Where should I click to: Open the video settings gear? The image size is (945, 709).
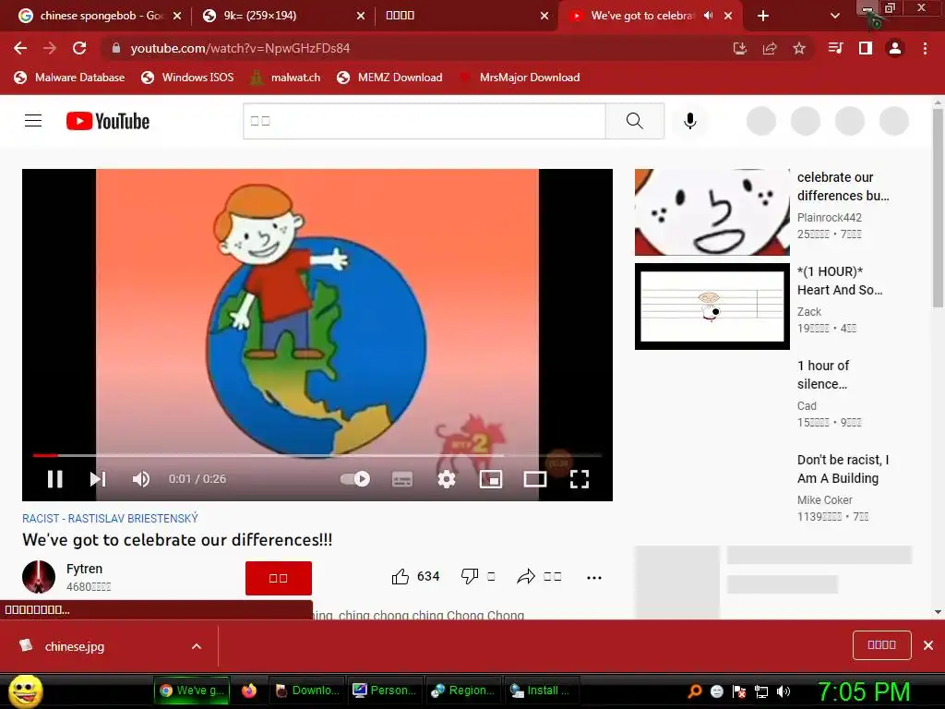(447, 479)
